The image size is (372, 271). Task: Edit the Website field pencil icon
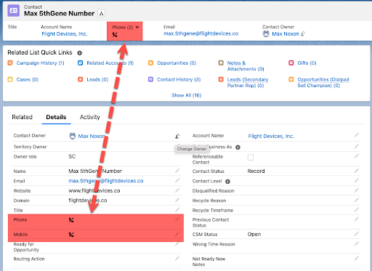click(x=177, y=190)
